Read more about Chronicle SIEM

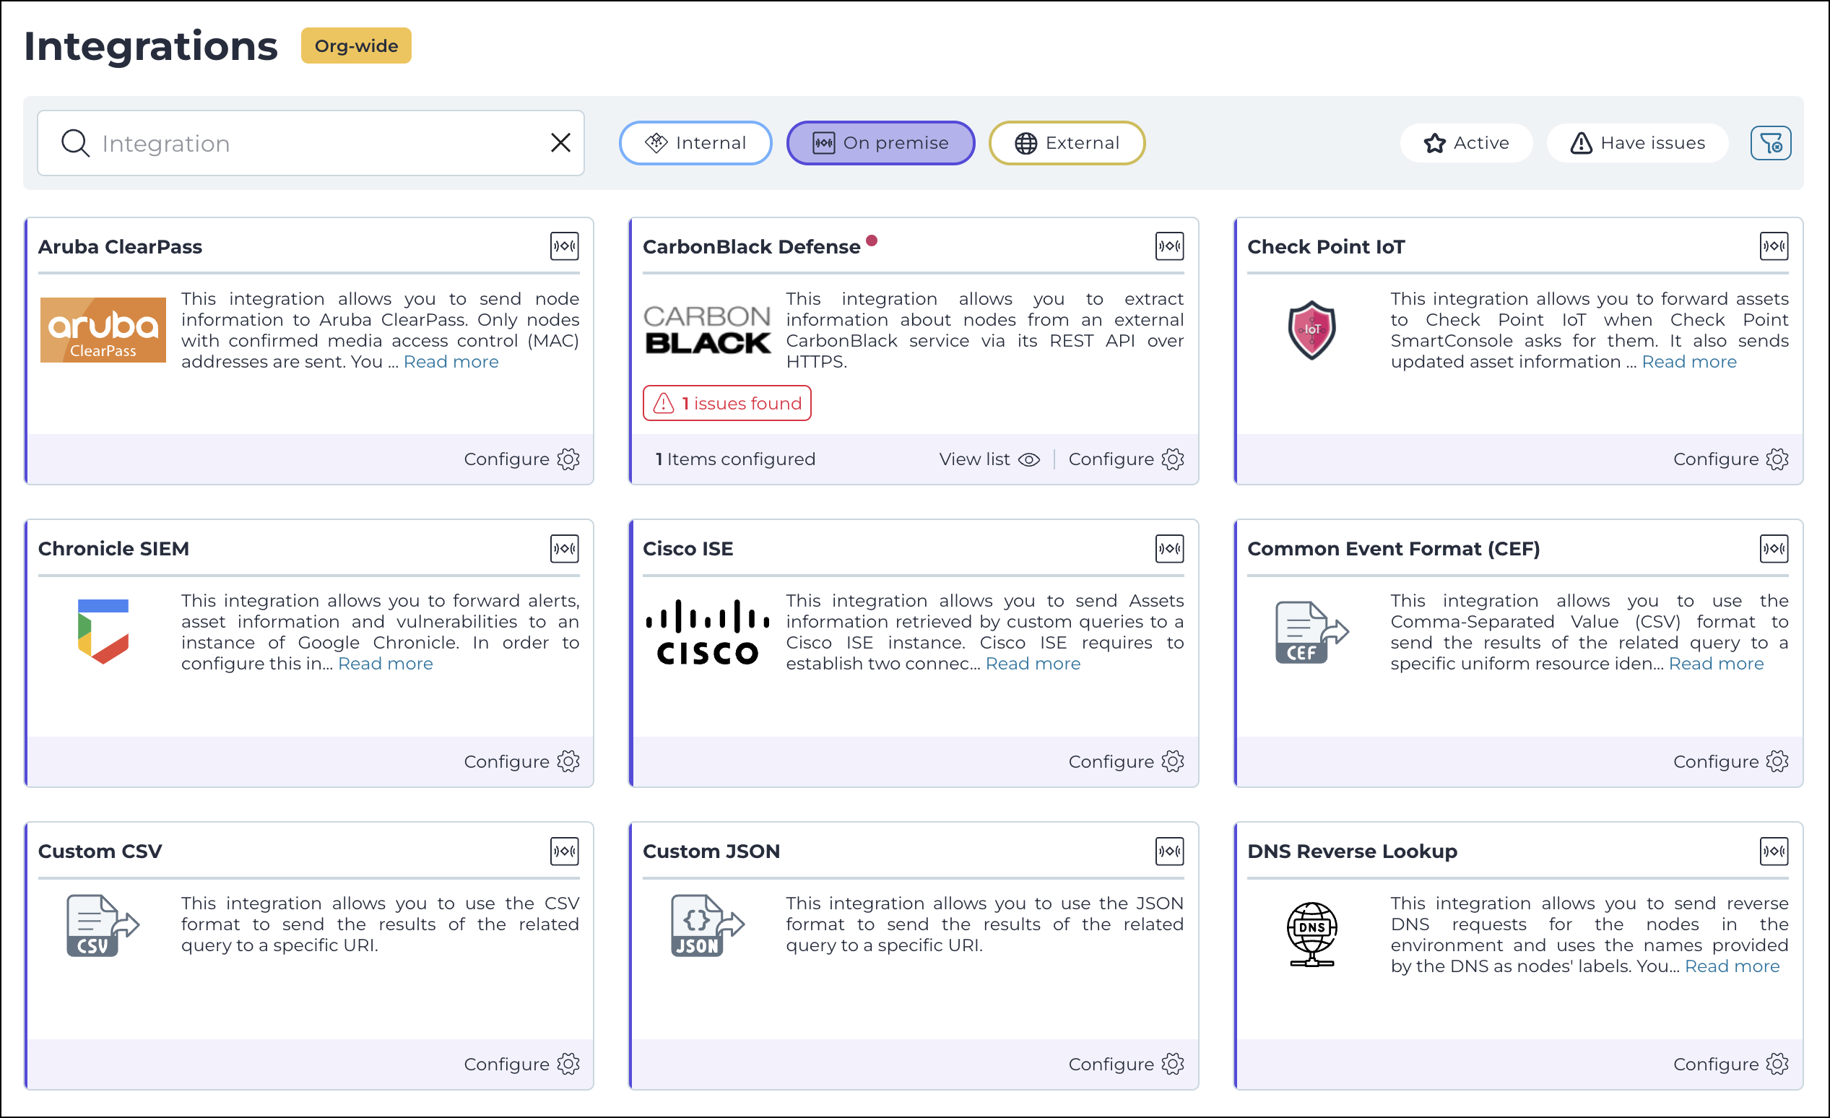point(386,664)
